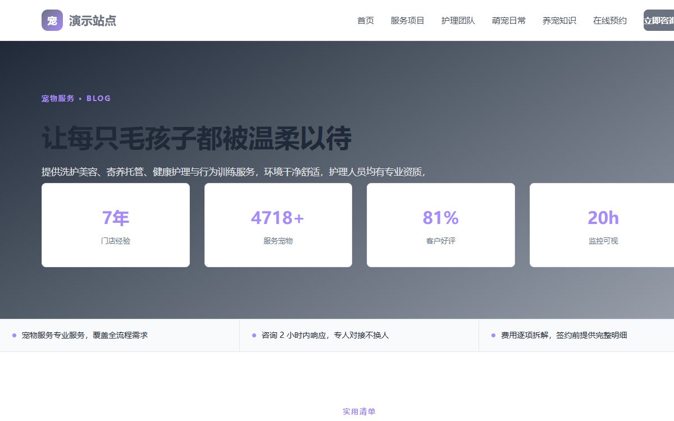674x421 pixels.
Task: Open the 演示站点 site title link
Action: [93, 21]
